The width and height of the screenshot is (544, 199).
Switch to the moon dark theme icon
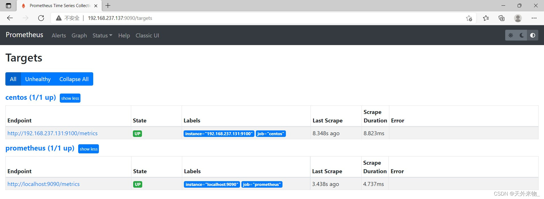click(522, 35)
